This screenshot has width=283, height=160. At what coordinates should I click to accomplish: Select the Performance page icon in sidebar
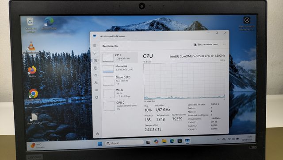(96, 61)
